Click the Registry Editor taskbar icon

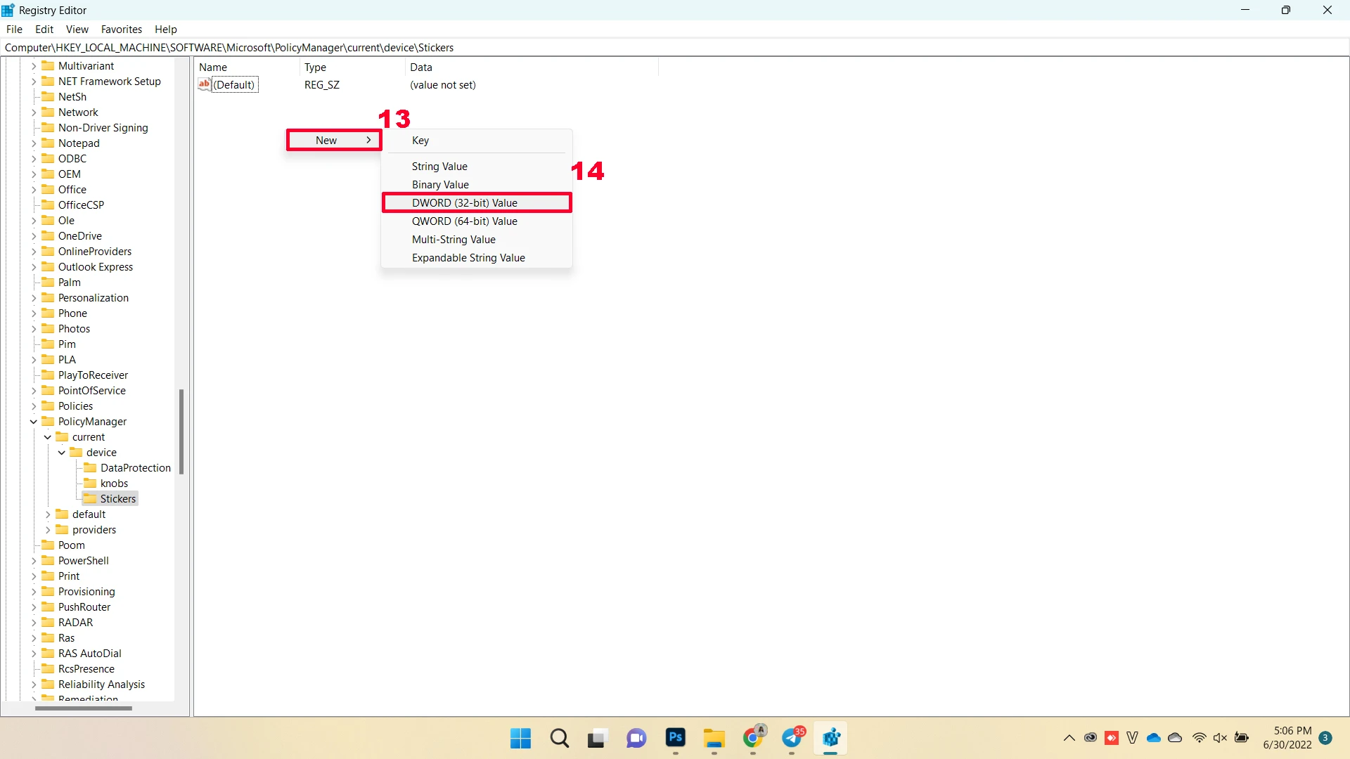tap(831, 739)
